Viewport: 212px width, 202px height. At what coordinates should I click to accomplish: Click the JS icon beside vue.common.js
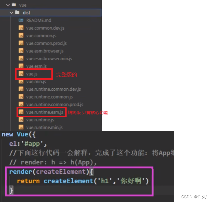tap(21, 36)
